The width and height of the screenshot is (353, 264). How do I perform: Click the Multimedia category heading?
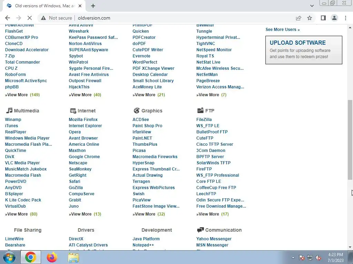click(x=27, y=111)
